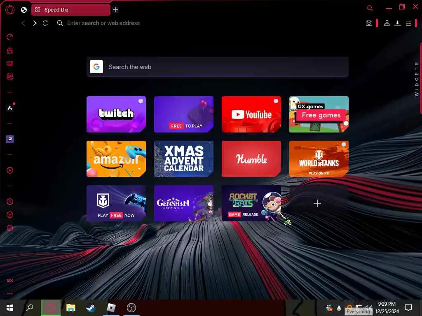Open tab search magnifier in title bar
This screenshot has width=422, height=316.
click(370, 8)
